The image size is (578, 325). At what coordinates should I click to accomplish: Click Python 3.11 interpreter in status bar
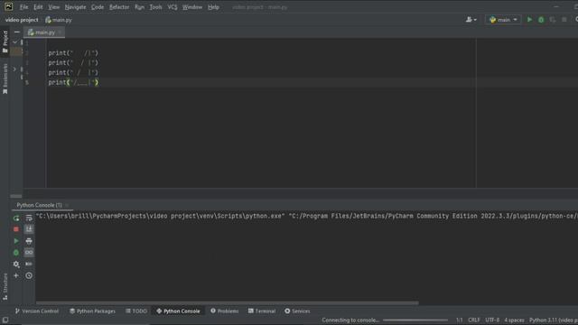[x=553, y=320]
